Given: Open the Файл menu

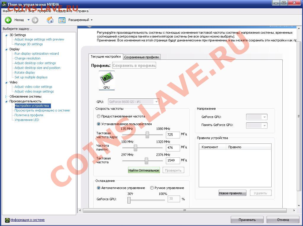Looking at the screenshot, I should coord(7,11).
